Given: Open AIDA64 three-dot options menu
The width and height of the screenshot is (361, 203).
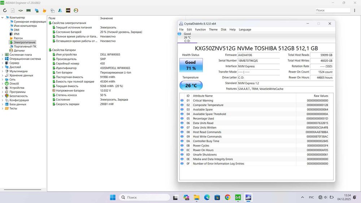Looking at the screenshot, I should click(x=355, y=10).
